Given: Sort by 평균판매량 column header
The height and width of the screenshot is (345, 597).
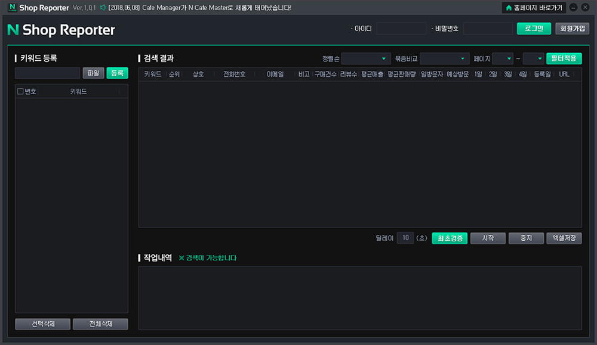Looking at the screenshot, I should pos(402,74).
